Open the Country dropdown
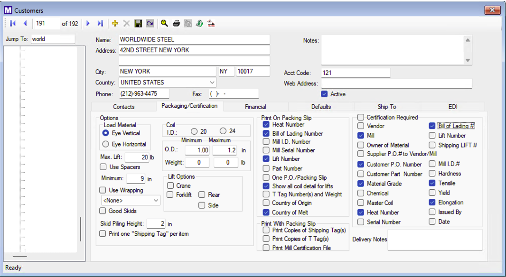The height and width of the screenshot is (277, 506). 212,83
